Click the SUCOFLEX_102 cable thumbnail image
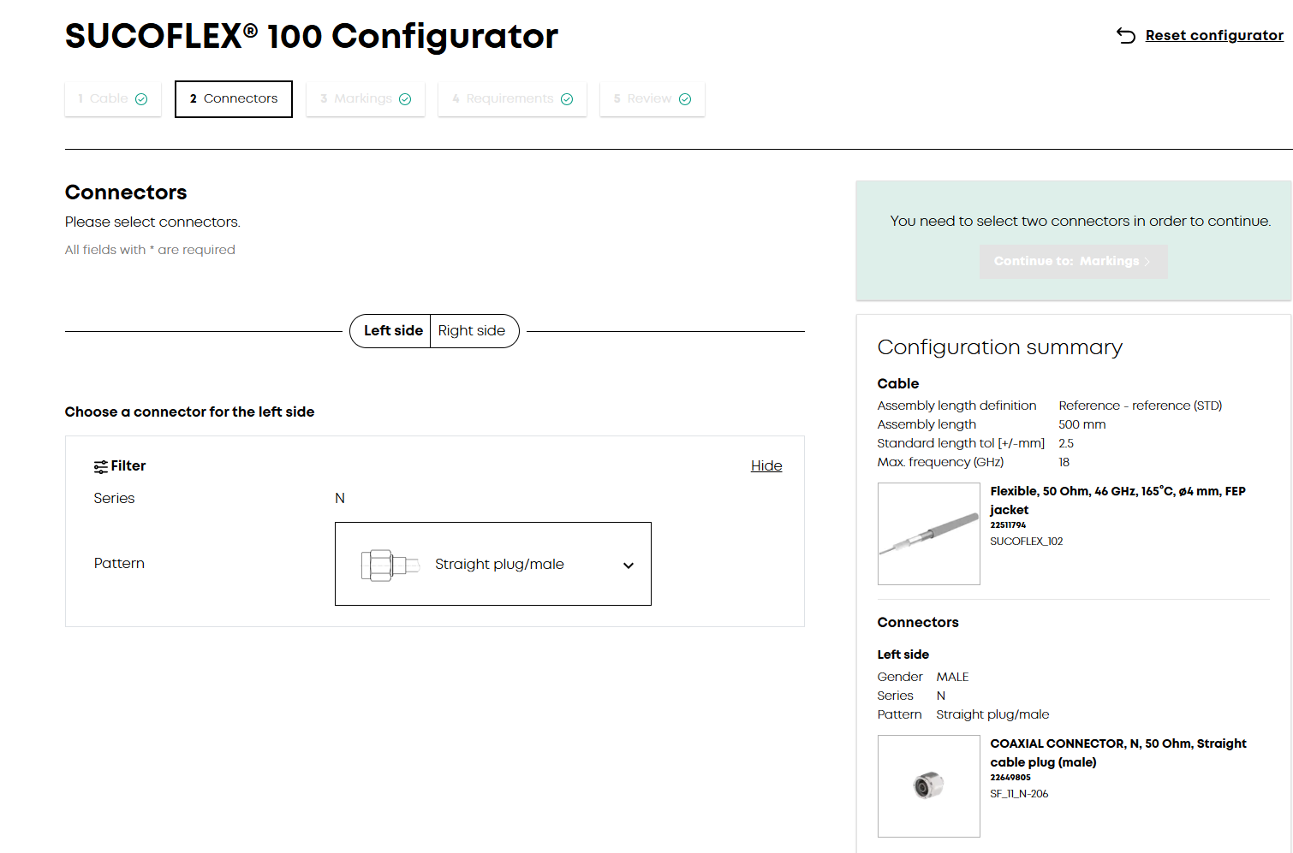1293x853 pixels. (928, 534)
